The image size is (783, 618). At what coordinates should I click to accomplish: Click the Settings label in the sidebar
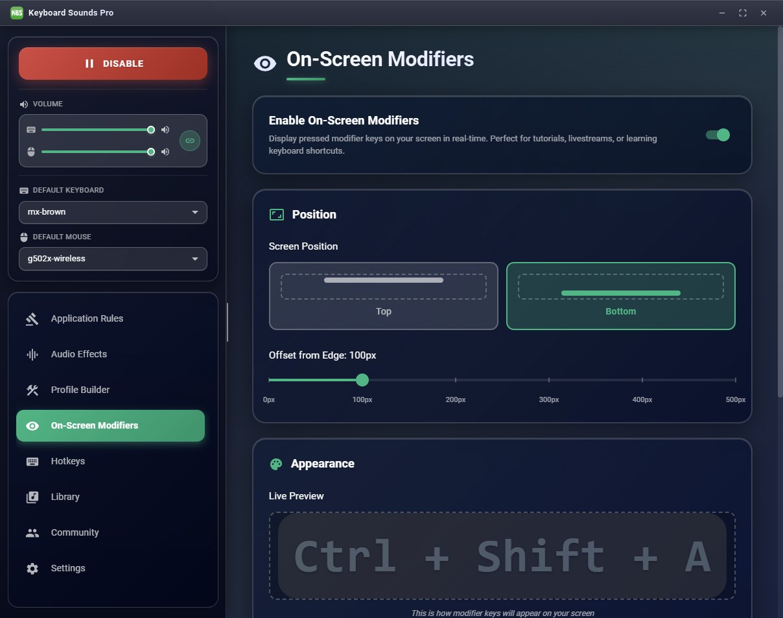[x=68, y=568]
